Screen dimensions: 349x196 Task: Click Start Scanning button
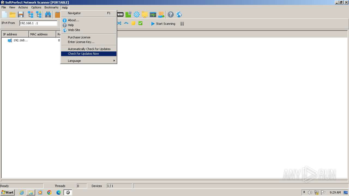[163, 24]
